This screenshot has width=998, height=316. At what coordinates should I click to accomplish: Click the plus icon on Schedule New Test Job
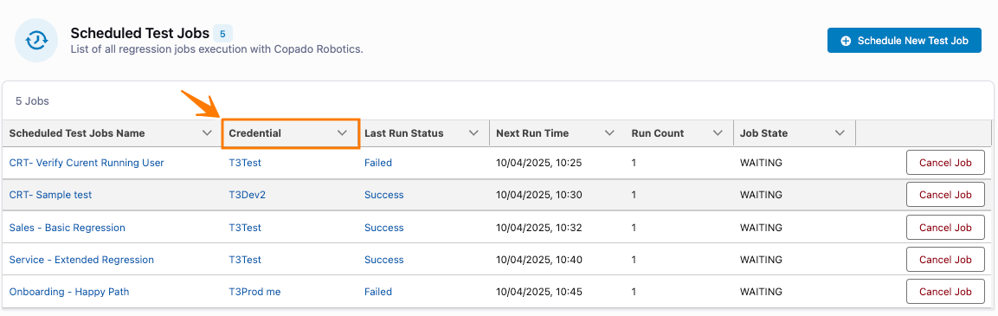coord(846,41)
